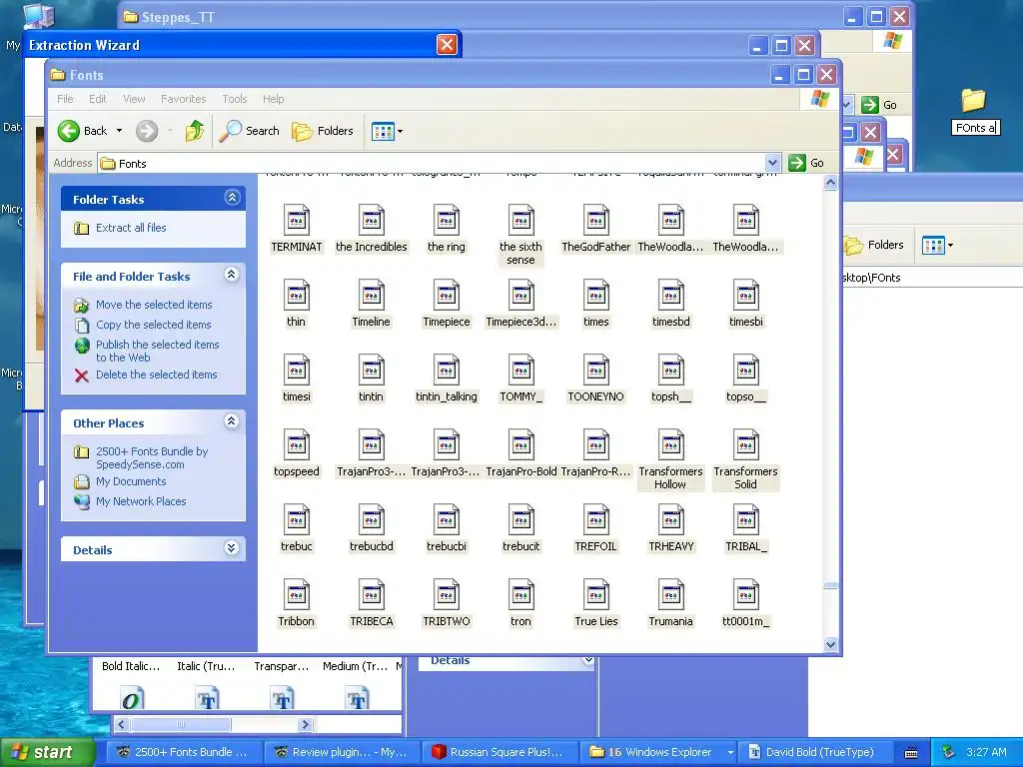Open Search in the Fonts window
Viewport: 1023px width, 767px height.
click(249, 131)
